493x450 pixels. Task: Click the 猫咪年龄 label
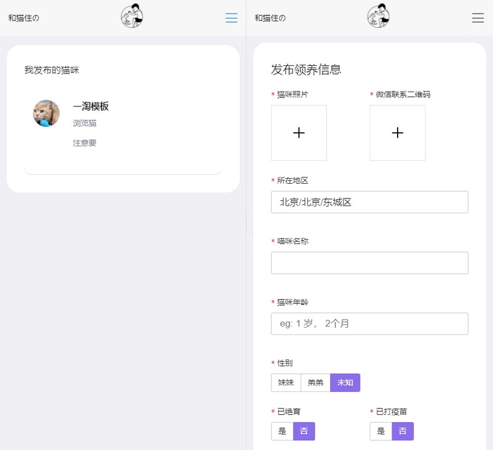[x=293, y=303]
